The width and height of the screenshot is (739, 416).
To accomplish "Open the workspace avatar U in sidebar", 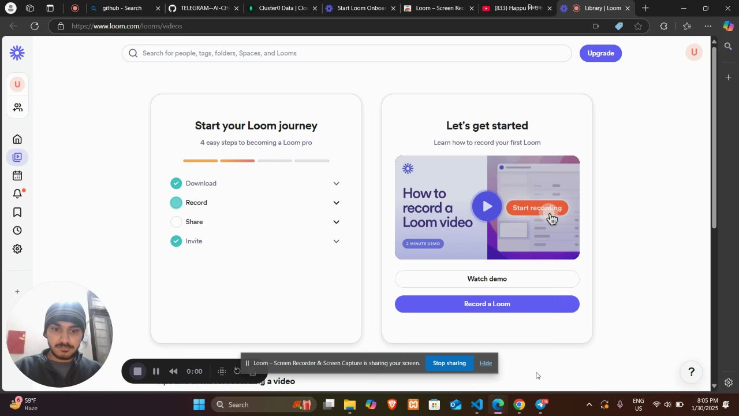I will [x=17, y=84].
